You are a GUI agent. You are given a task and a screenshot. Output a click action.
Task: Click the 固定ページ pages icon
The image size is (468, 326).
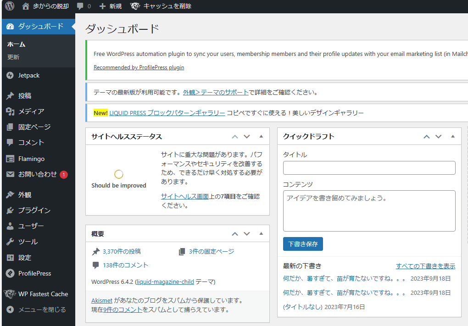point(10,127)
